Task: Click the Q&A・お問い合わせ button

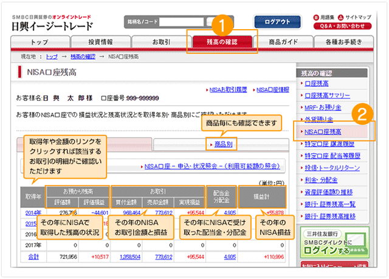Action: pyautogui.click(x=343, y=26)
